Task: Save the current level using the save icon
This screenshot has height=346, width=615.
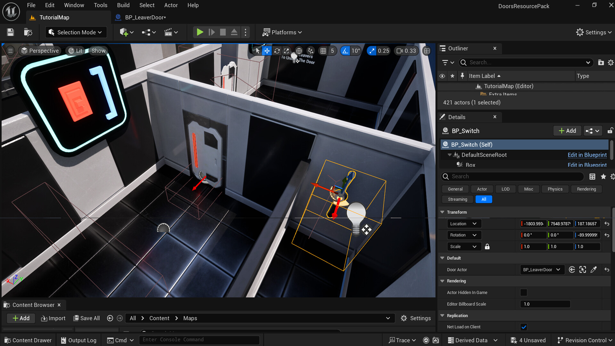Action: click(10, 32)
